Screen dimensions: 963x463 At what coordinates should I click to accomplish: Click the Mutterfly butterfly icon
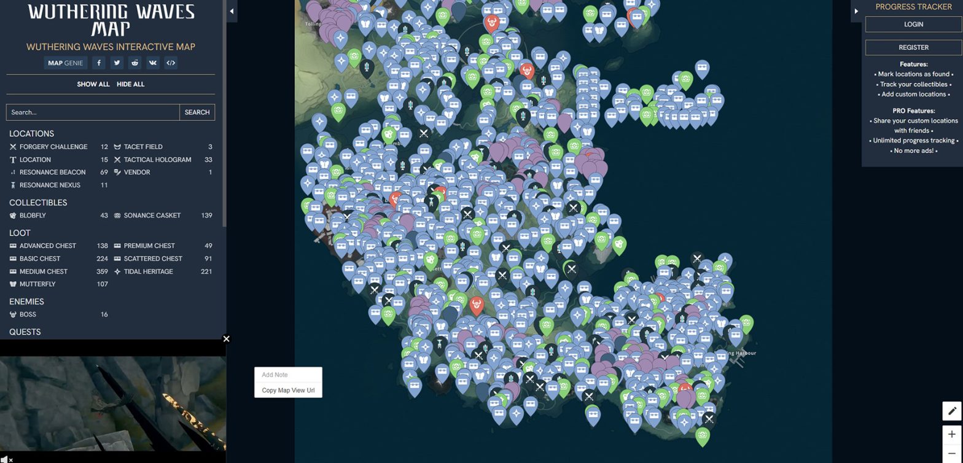(13, 284)
